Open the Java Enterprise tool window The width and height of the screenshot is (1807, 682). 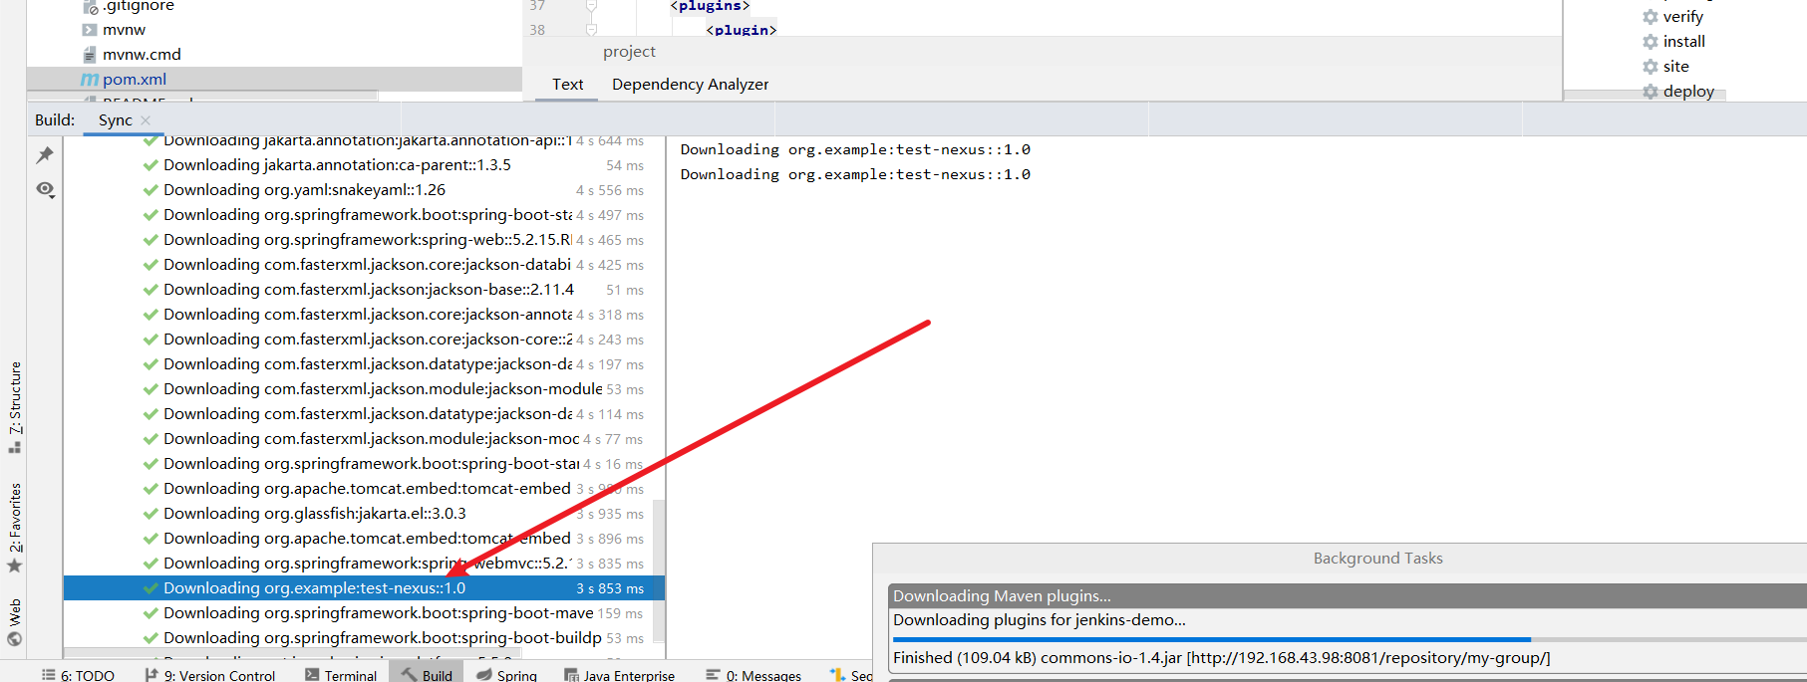(619, 675)
